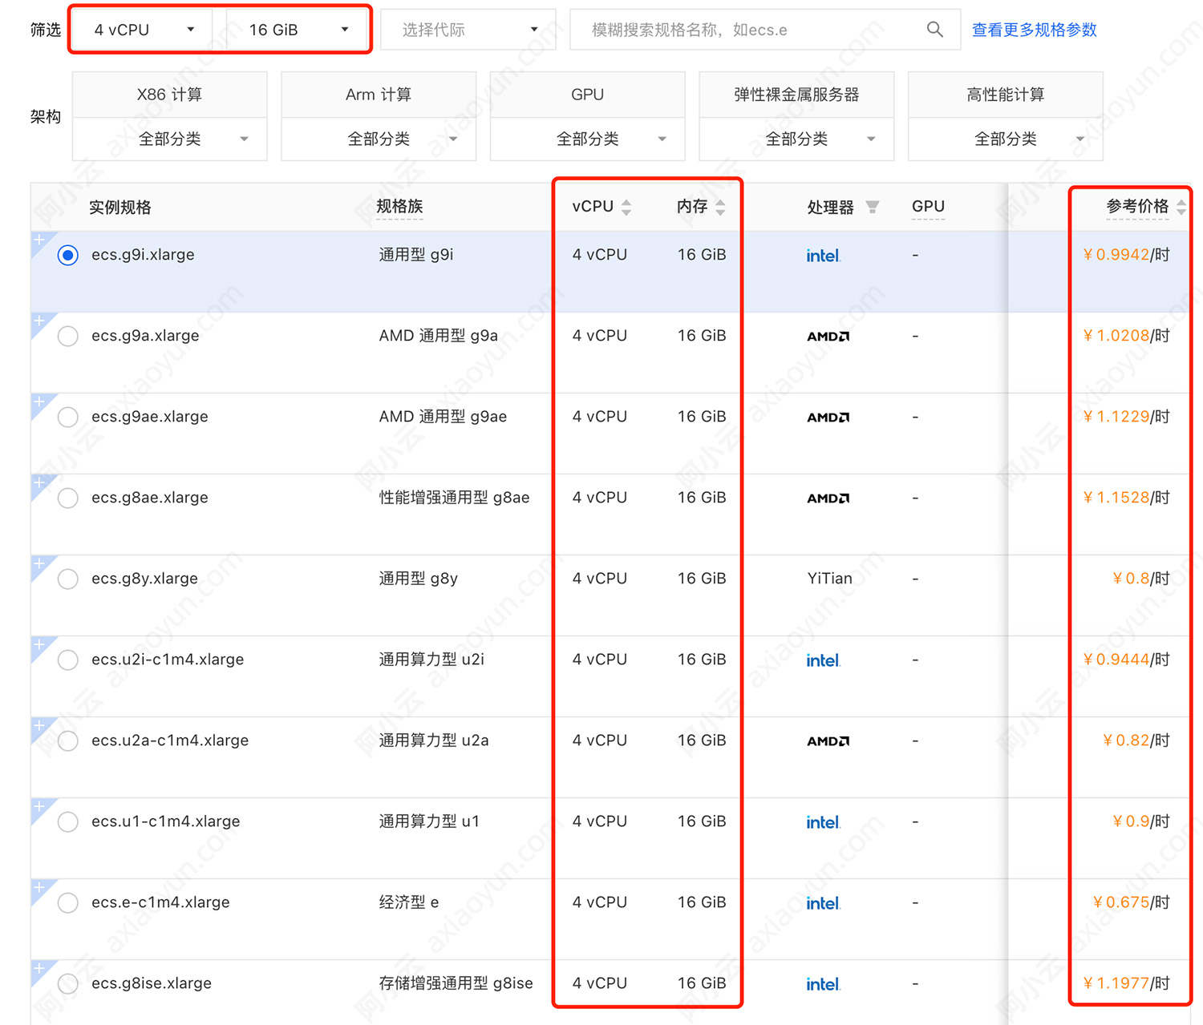Click Intel logo in ecs.g8ise.xlarge row

click(824, 984)
